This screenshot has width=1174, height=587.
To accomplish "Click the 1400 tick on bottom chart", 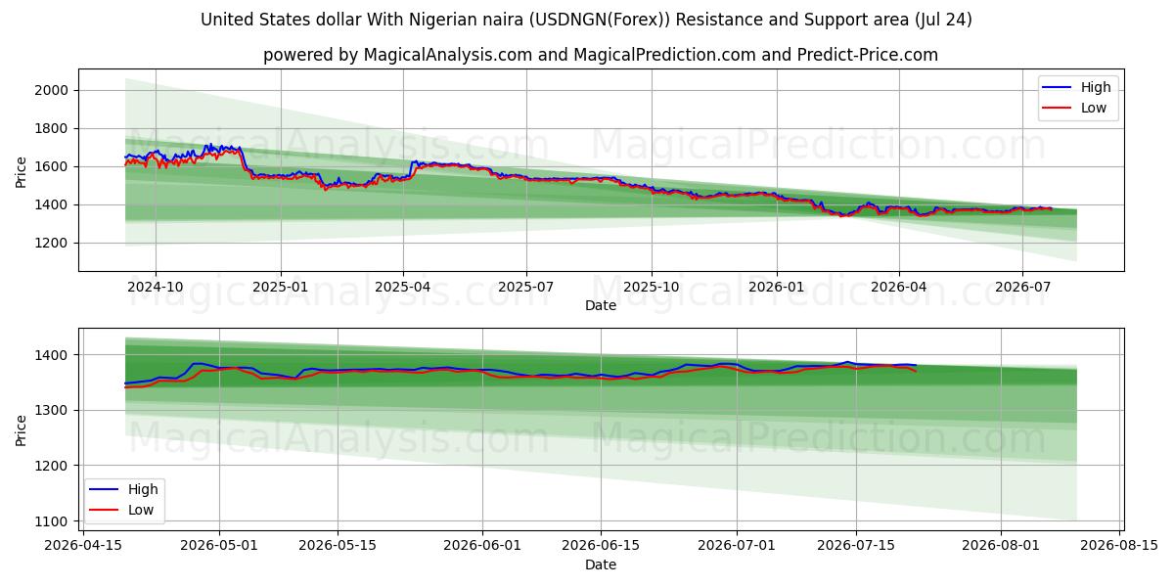I will [53, 355].
